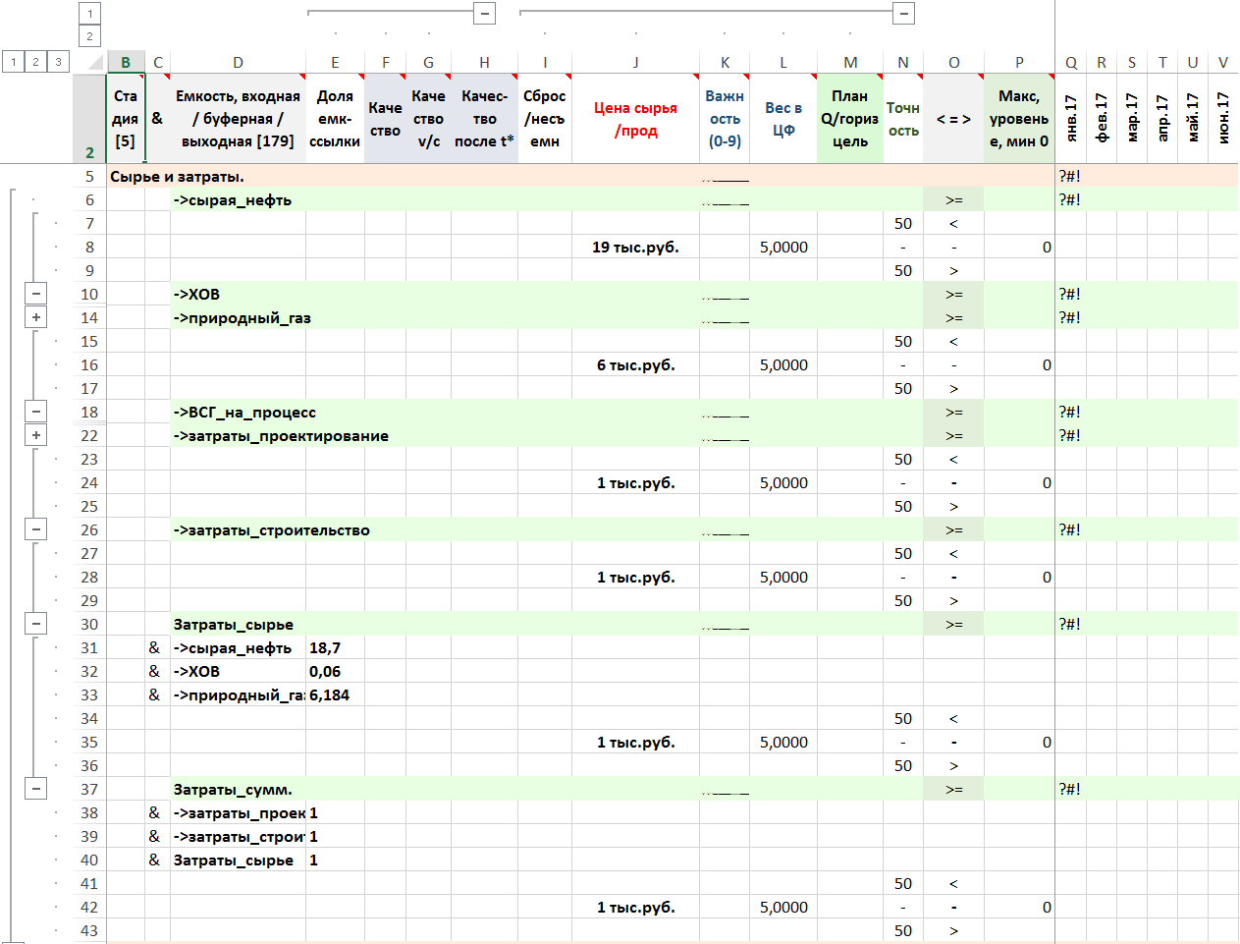Collapse the column group ending above column H
This screenshot has height=944, width=1240.
pos(484,14)
